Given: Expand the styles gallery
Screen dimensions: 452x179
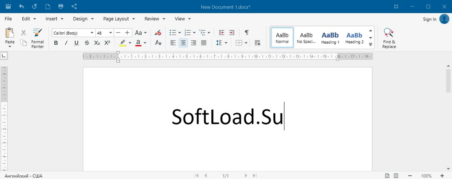Looking at the screenshot, I should [x=371, y=45].
